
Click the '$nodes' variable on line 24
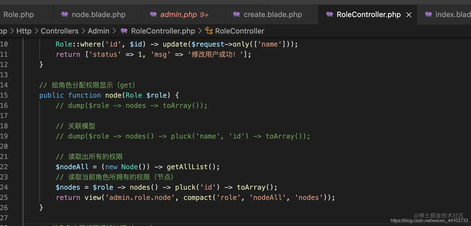[68, 187]
